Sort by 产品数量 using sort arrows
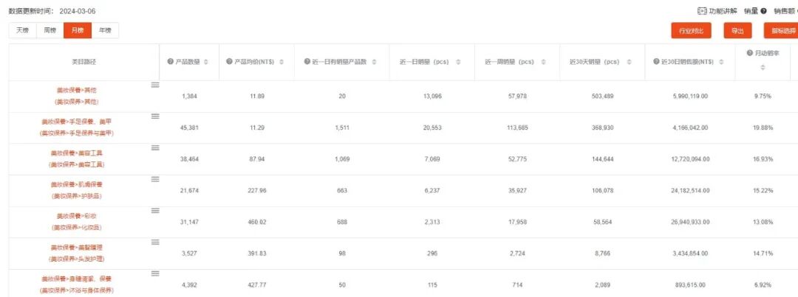Viewport: 798px width, 297px height. click(x=205, y=62)
